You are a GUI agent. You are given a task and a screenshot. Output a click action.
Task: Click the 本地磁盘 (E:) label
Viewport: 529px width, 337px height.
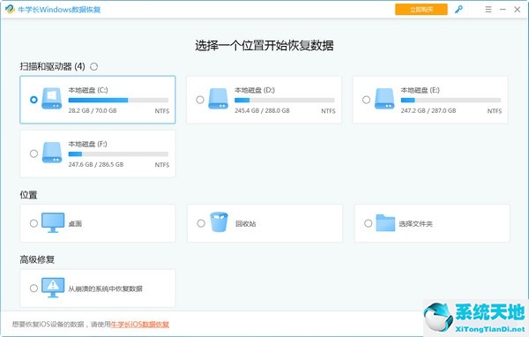[x=421, y=90]
